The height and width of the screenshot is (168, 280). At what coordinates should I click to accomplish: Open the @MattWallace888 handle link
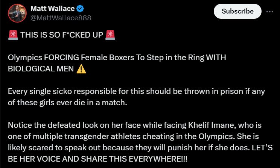point(60,18)
